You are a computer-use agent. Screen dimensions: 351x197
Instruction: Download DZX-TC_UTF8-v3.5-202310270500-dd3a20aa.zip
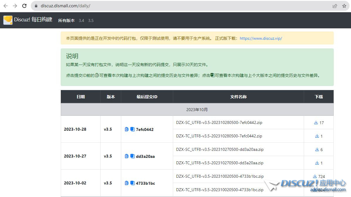[x=317, y=163]
